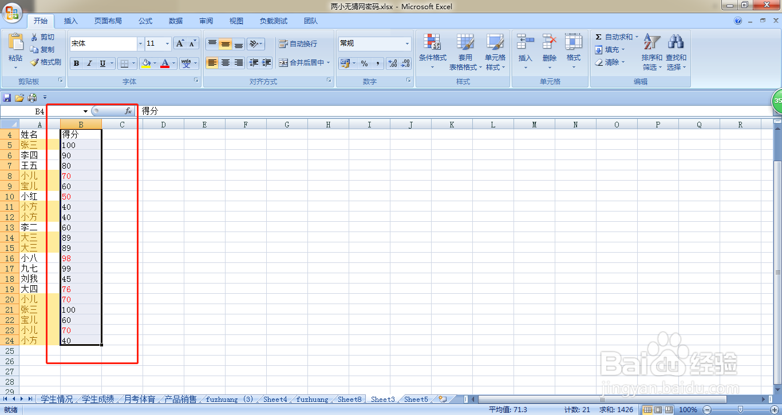Switch to the Data (数据) tab
Viewport: 782px width, 415px height.
pyautogui.click(x=176, y=21)
